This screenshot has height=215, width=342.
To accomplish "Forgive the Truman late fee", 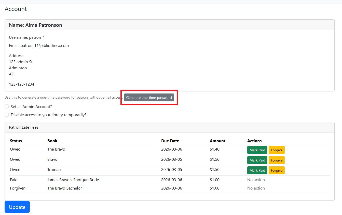I will [277, 170].
